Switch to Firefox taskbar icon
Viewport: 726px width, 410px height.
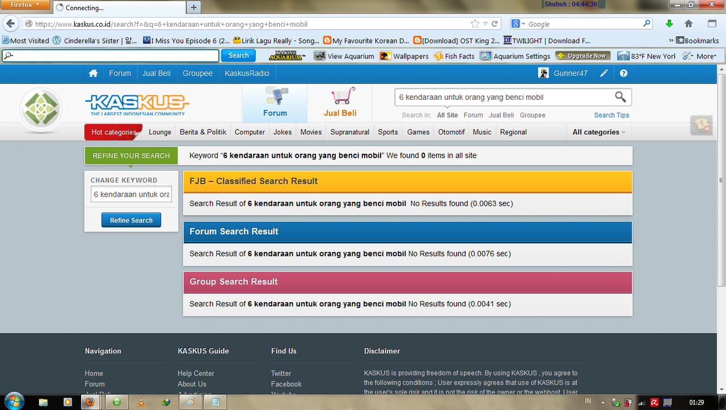click(x=90, y=402)
